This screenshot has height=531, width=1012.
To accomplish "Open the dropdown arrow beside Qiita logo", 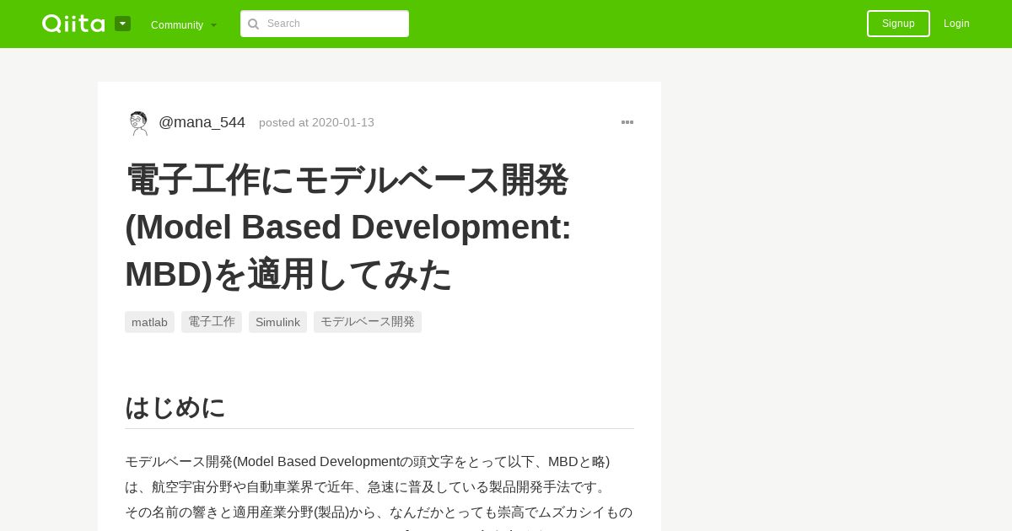I will [x=123, y=24].
